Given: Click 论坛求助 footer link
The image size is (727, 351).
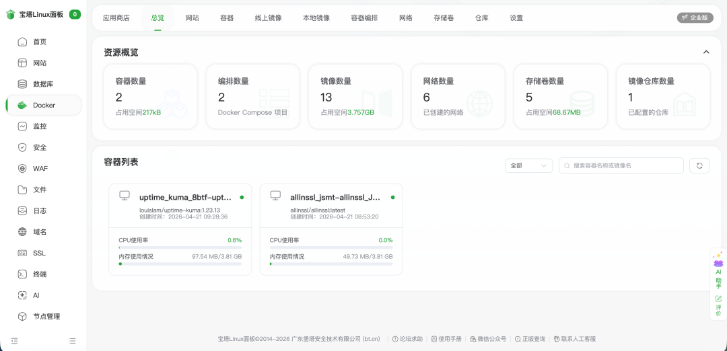Looking at the screenshot, I should click(x=407, y=339).
